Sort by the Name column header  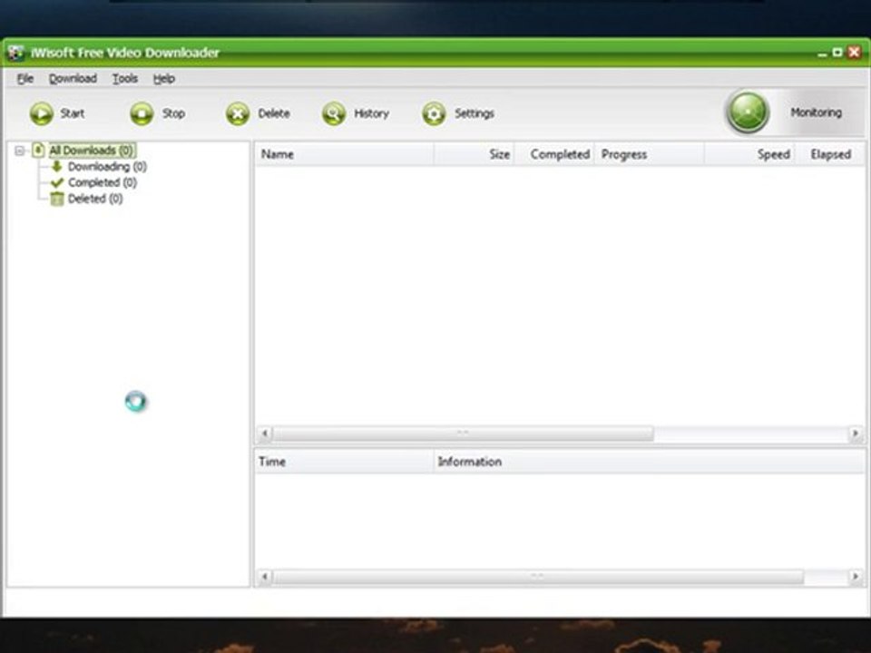tap(345, 154)
